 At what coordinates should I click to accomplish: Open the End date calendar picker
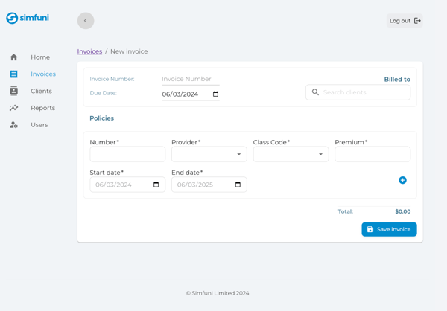238,185
